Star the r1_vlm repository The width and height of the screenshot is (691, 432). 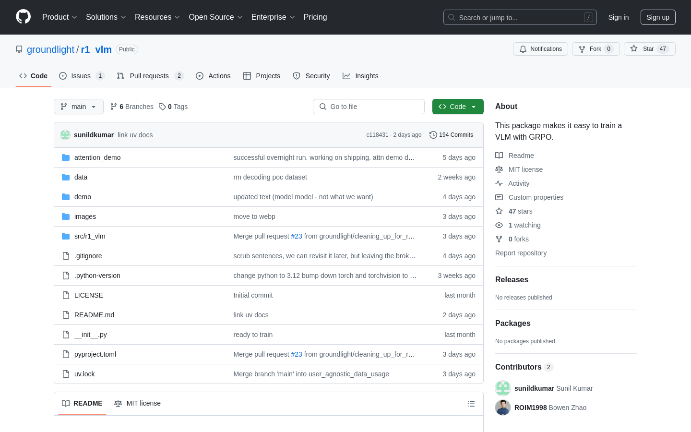pyautogui.click(x=649, y=49)
